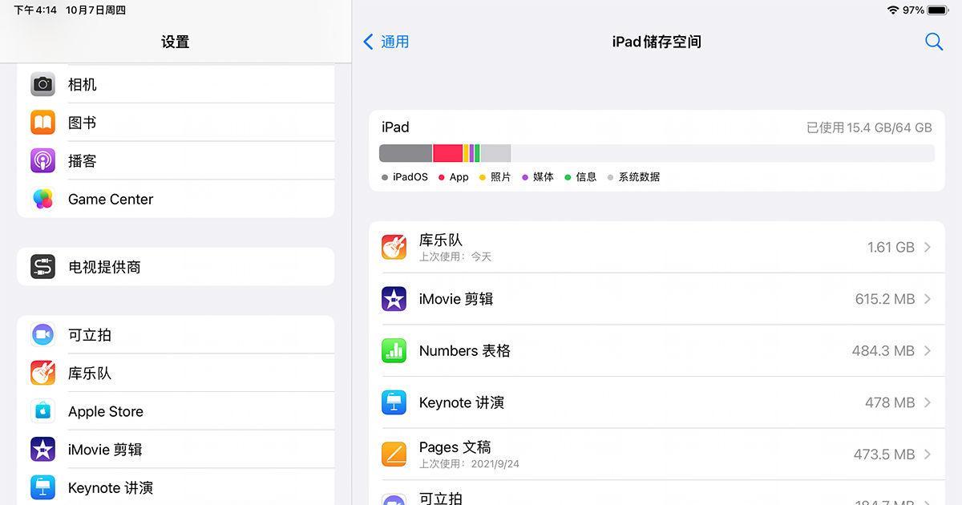Tap the GarageBand icon in storage list
Viewport: 962px width, 505px height.
point(394,247)
